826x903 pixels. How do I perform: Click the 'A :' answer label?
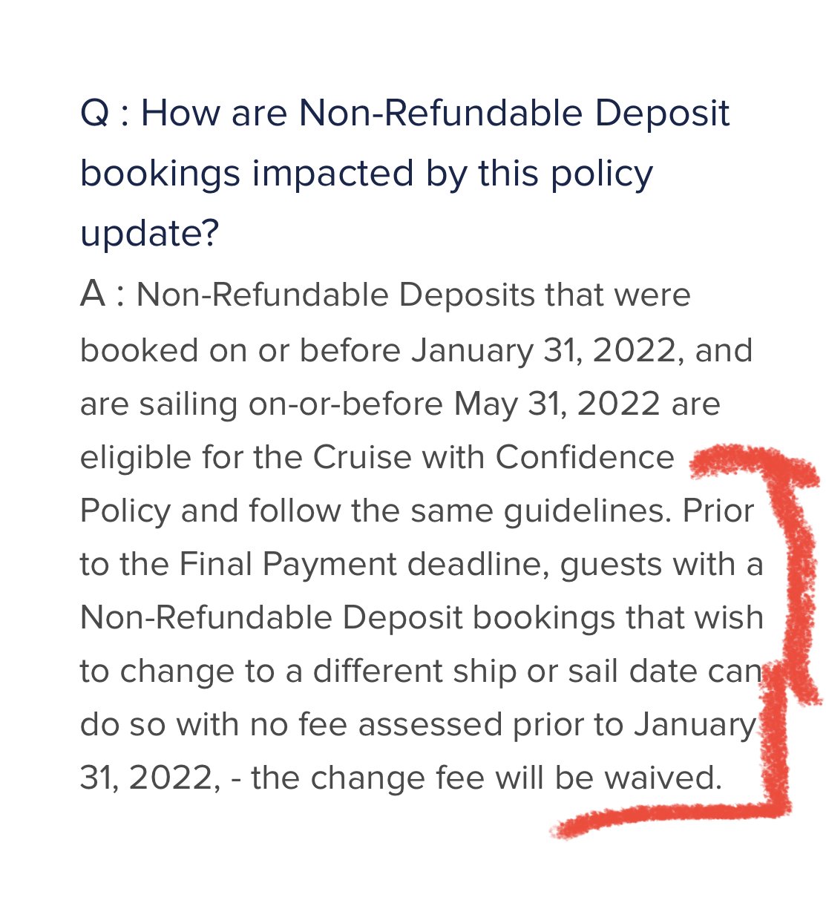(103, 294)
